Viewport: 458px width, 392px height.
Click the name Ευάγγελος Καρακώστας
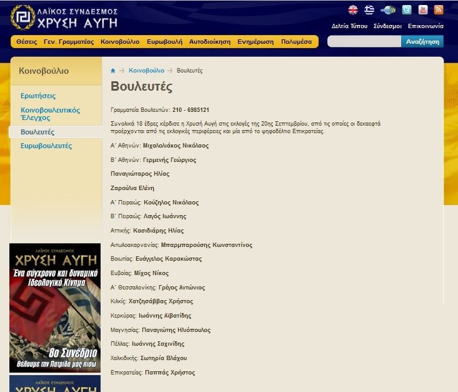coord(169,259)
